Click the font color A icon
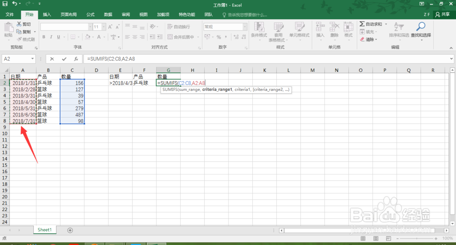This screenshot has height=245, width=456. (99, 37)
